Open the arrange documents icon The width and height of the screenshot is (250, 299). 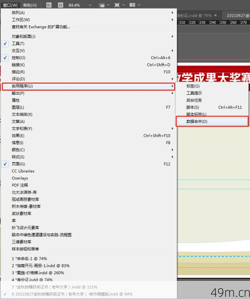click(132, 5)
